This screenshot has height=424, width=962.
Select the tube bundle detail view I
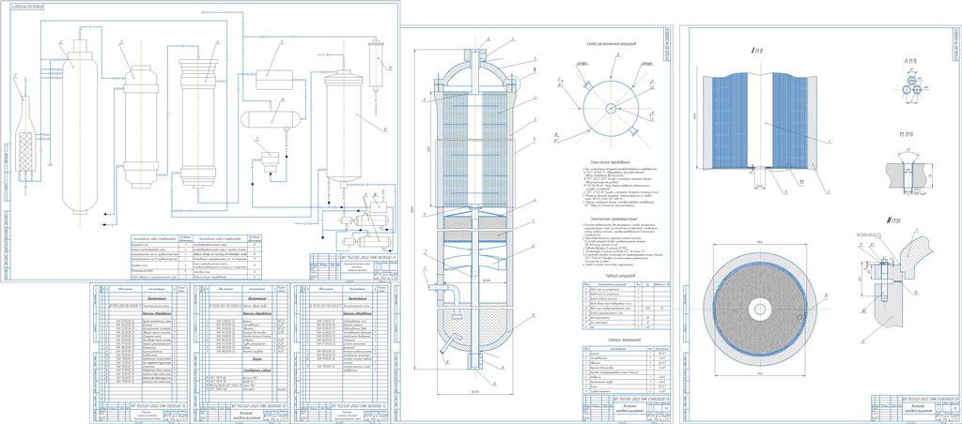[x=761, y=123]
